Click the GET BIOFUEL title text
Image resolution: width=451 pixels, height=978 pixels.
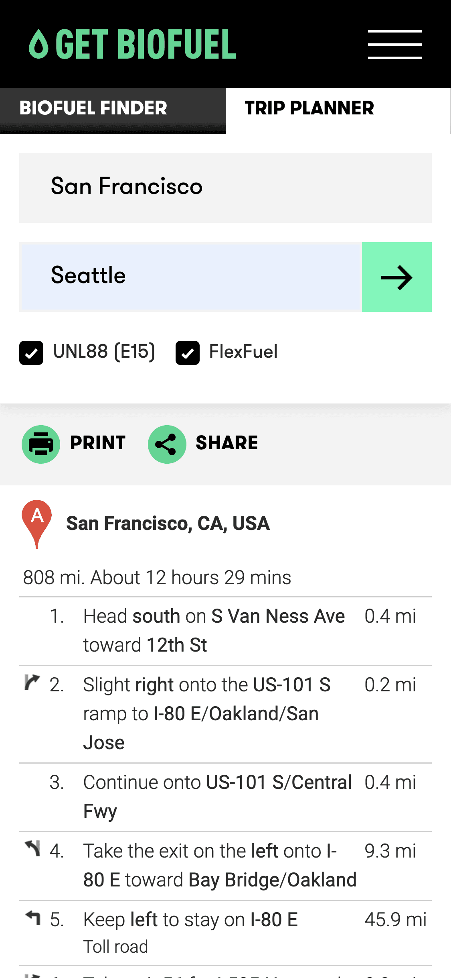coord(146,44)
